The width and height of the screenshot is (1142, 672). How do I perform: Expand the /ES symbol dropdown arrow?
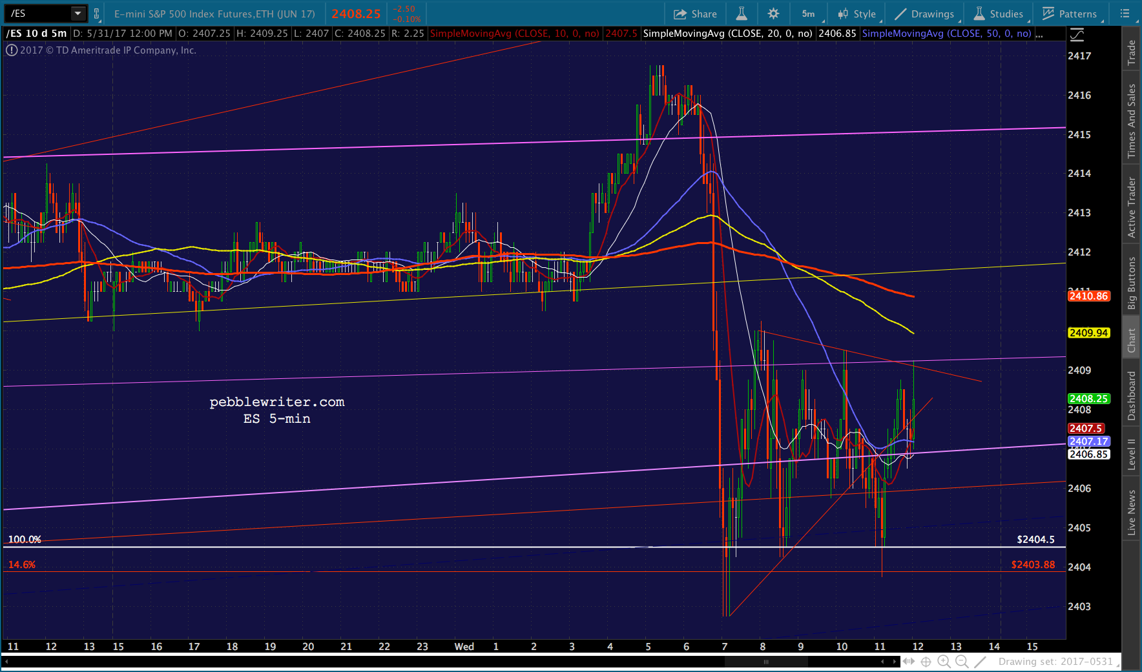tap(78, 14)
